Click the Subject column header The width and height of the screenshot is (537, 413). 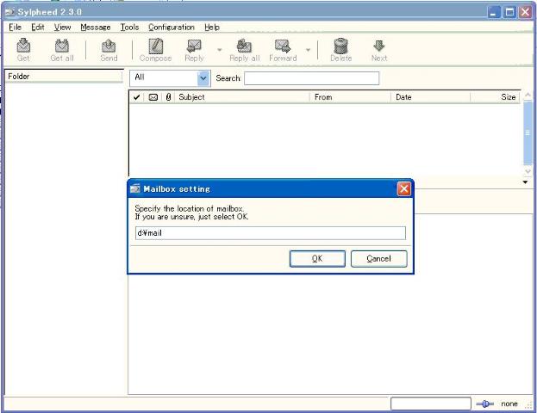pos(242,97)
